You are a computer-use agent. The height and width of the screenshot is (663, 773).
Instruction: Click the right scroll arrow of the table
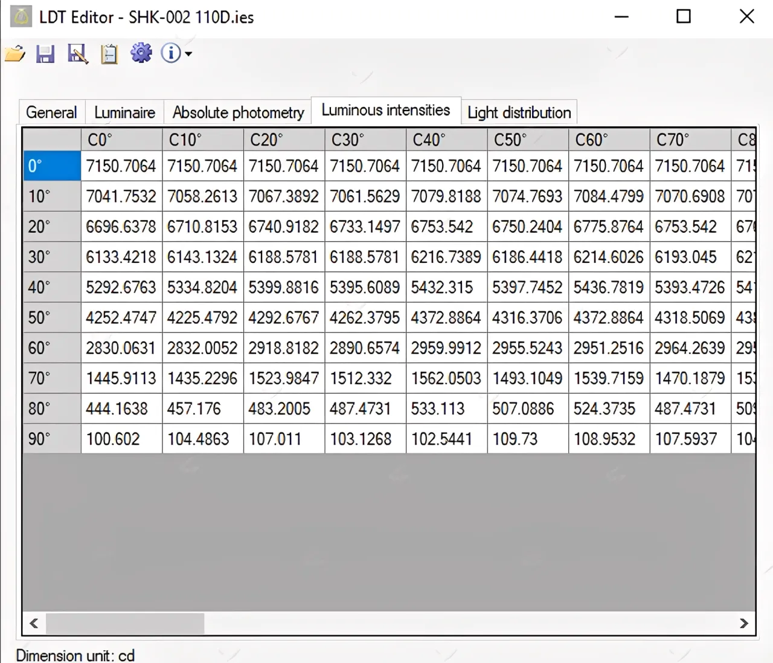pyautogui.click(x=745, y=623)
